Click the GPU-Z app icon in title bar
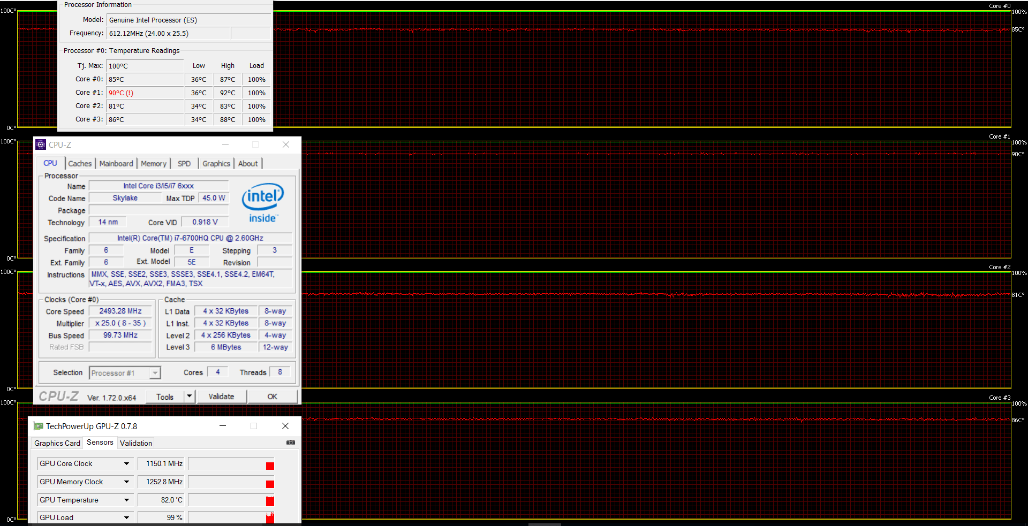 click(38, 426)
